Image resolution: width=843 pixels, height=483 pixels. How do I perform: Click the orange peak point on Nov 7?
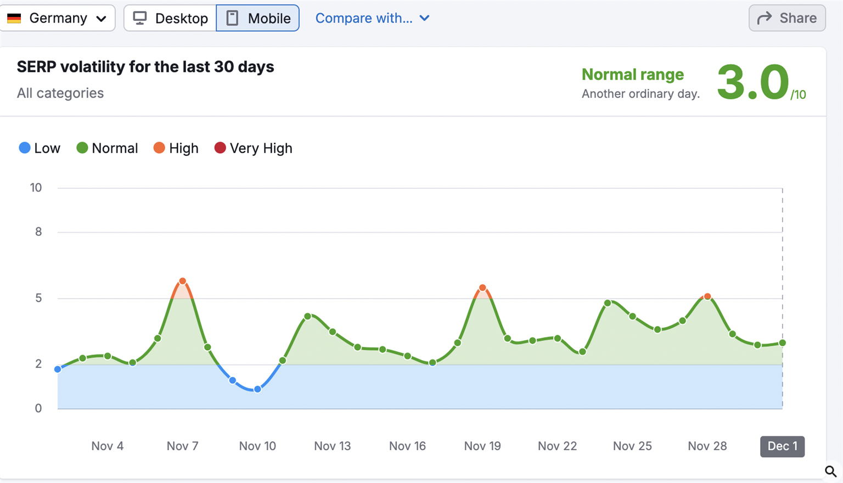pyautogui.click(x=183, y=282)
